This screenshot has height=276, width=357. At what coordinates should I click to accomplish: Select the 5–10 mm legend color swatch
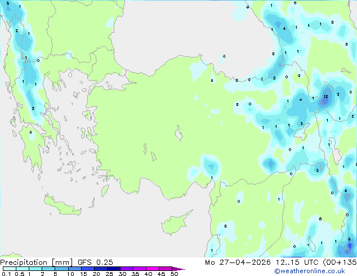(x=61, y=269)
